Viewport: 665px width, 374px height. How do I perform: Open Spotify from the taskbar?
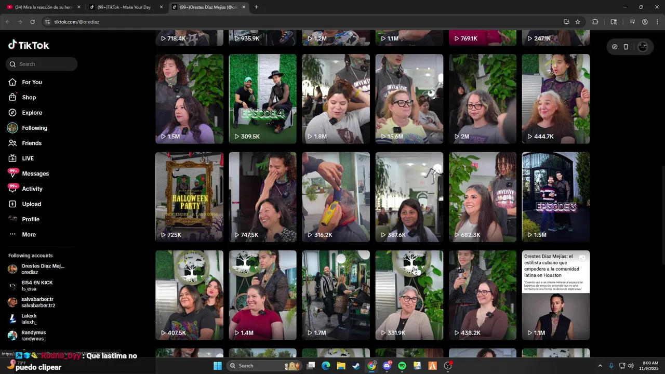(x=402, y=366)
